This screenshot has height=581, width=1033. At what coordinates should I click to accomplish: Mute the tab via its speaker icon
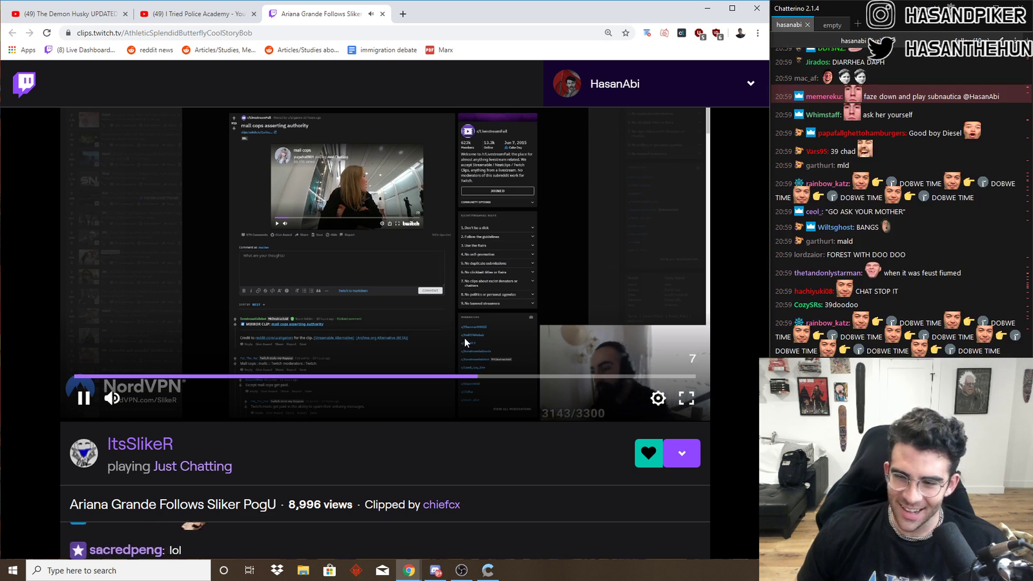tap(371, 14)
